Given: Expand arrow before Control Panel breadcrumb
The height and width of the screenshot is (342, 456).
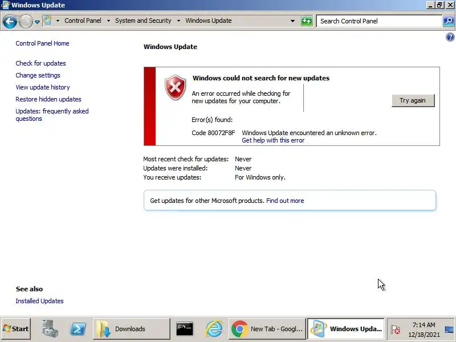Looking at the screenshot, I should tap(58, 21).
